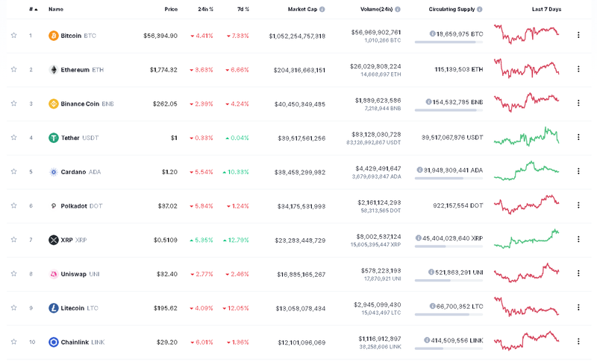Viewport: 597px width, 361px height.
Task: Open the Polkadot DOT coin page
Action: (81, 205)
